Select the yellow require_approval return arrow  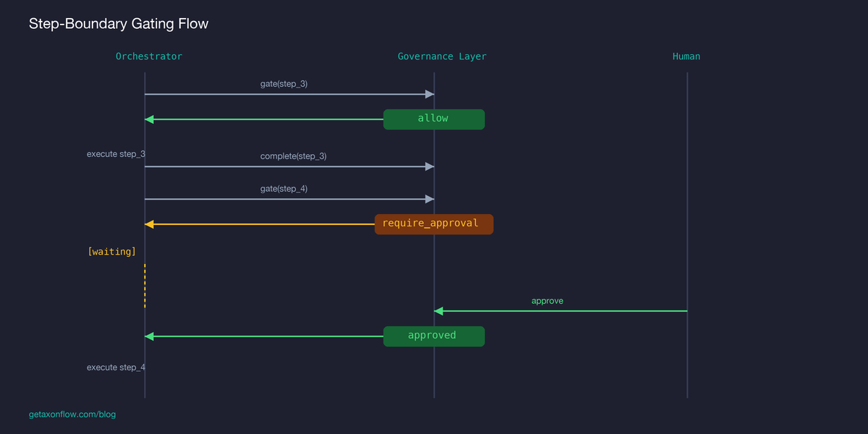click(260, 224)
